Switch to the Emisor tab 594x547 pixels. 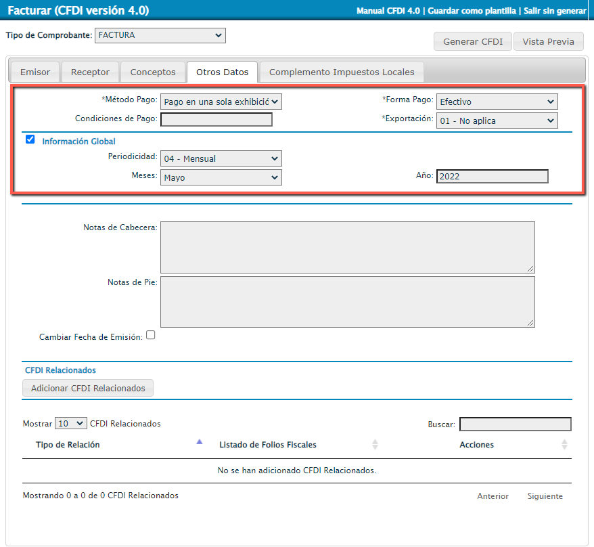coord(35,72)
